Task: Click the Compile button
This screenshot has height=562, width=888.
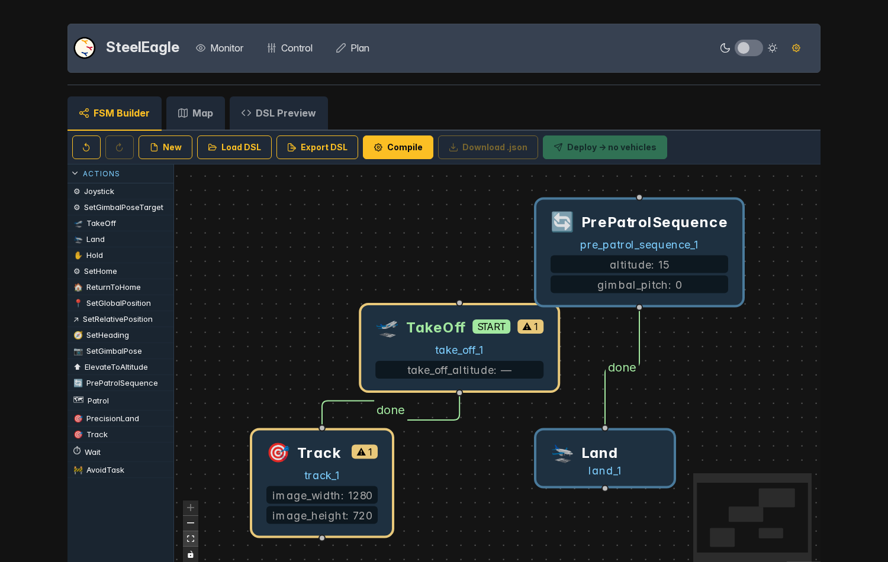Action: [x=398, y=147]
